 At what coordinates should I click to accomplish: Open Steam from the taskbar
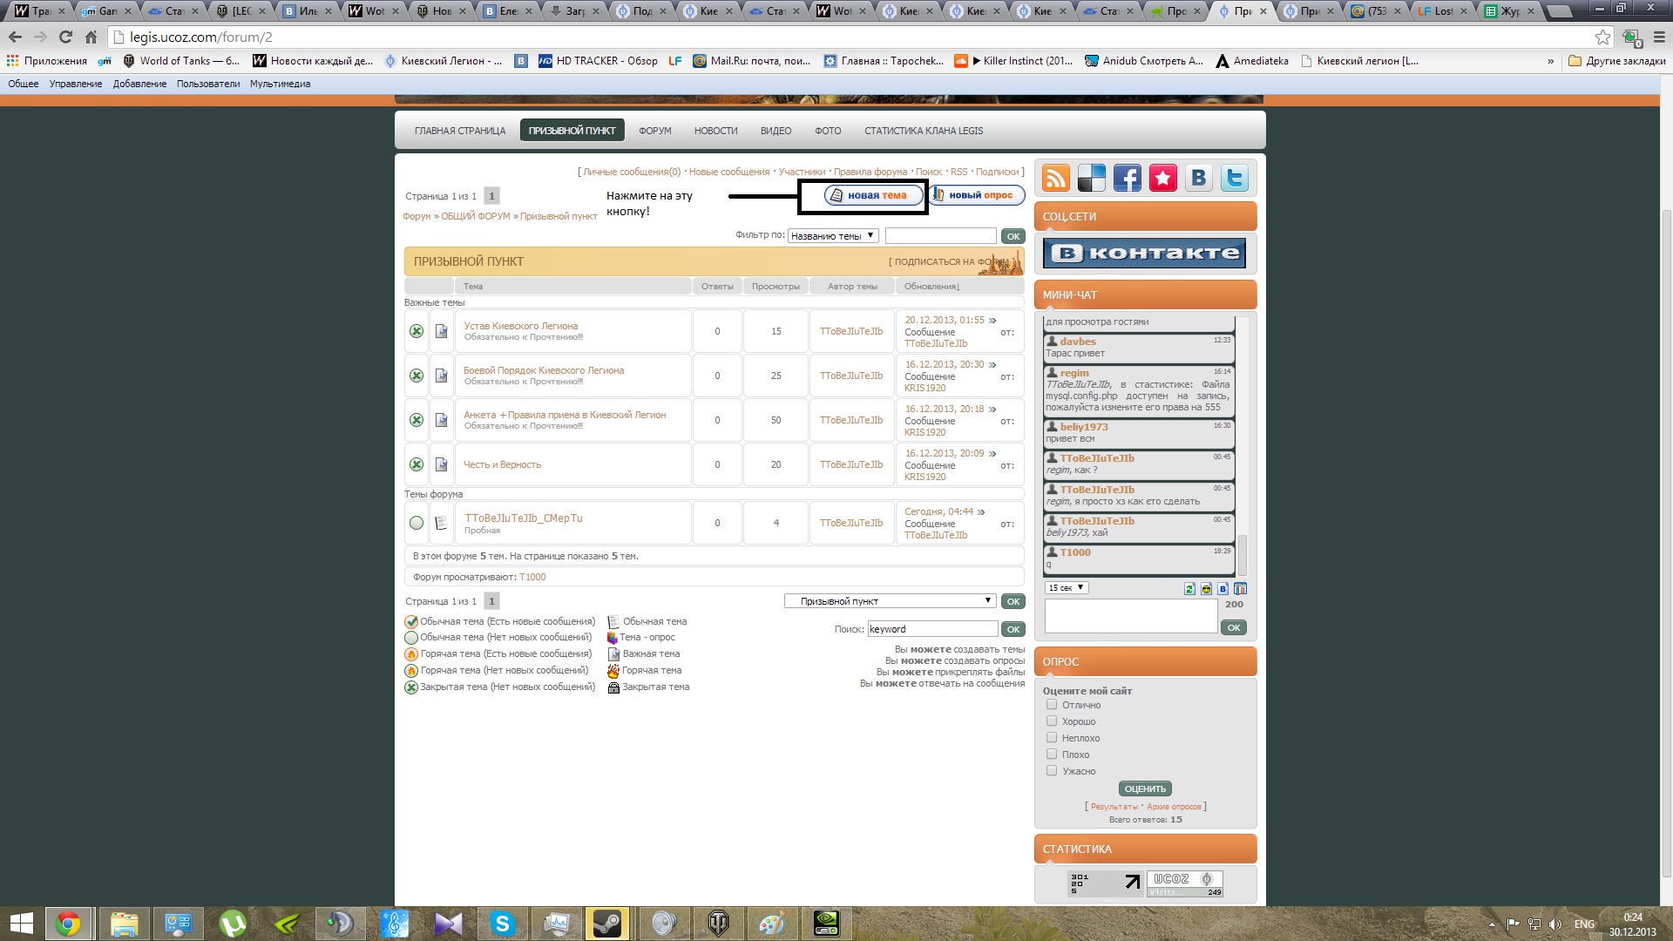point(607,924)
